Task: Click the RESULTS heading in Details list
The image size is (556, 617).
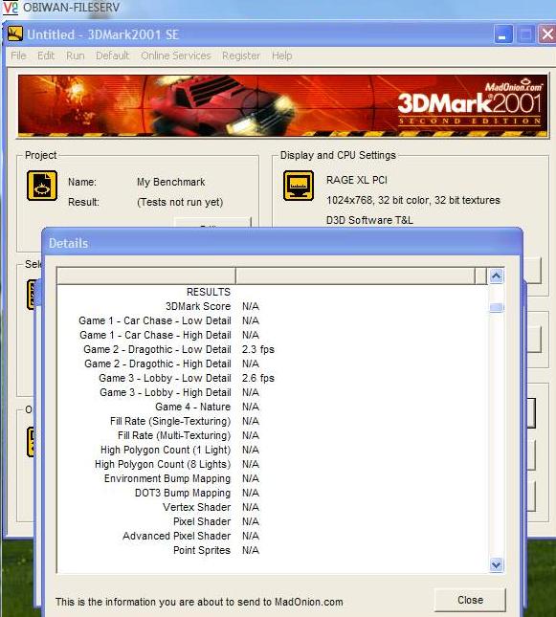Action: click(x=209, y=292)
